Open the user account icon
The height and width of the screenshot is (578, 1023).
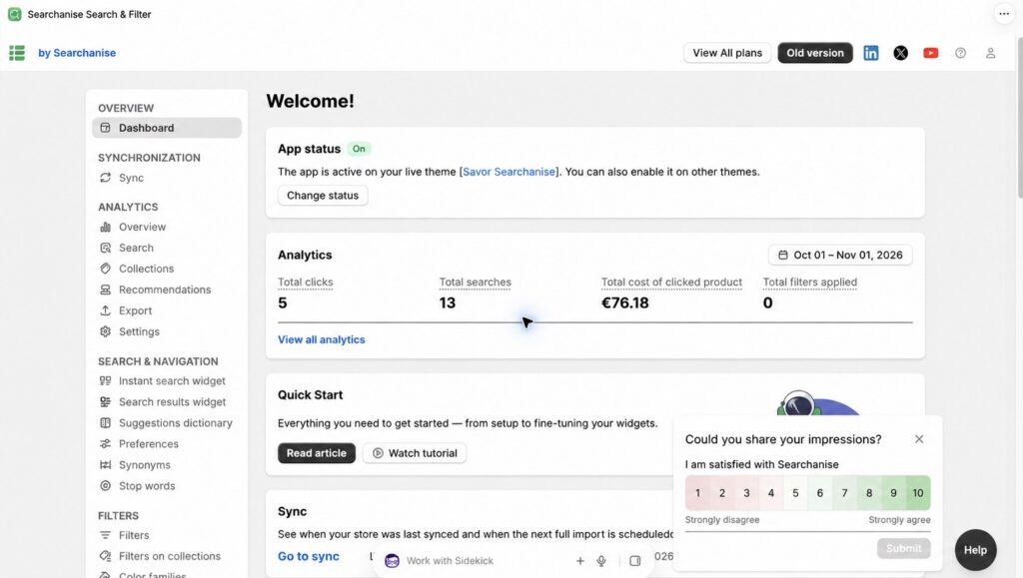990,53
